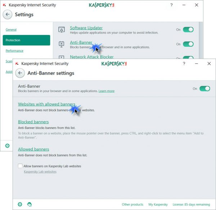This screenshot has width=216, height=210.
Task: Open the Allowed banners list
Action: click(33, 149)
